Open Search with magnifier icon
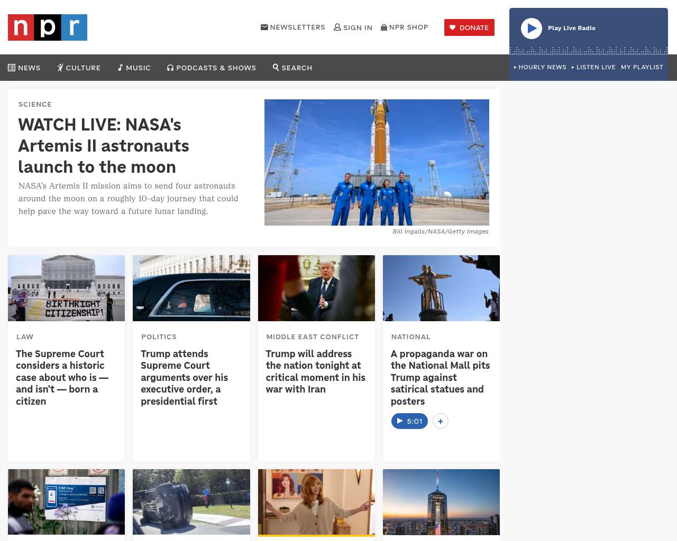 (x=292, y=68)
